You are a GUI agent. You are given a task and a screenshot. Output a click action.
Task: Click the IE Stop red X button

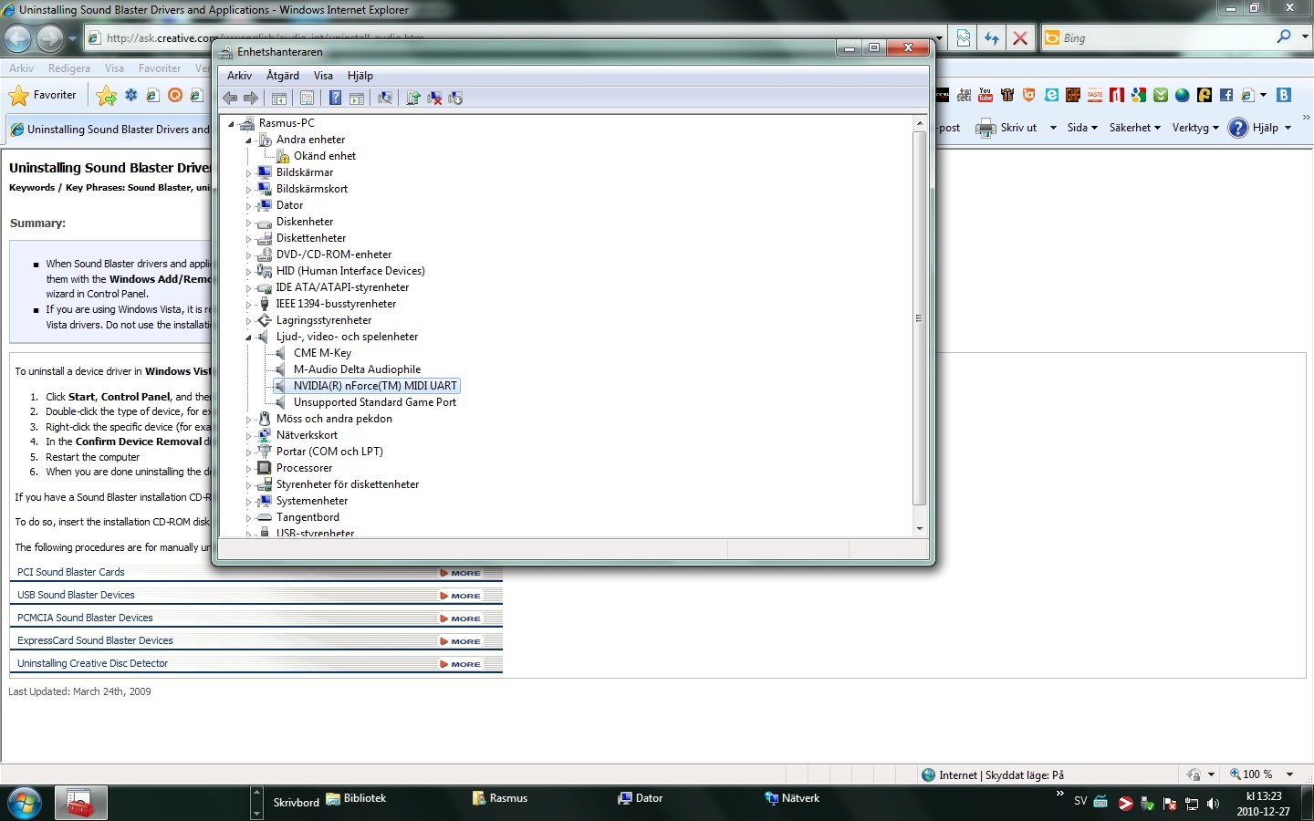click(x=1020, y=38)
